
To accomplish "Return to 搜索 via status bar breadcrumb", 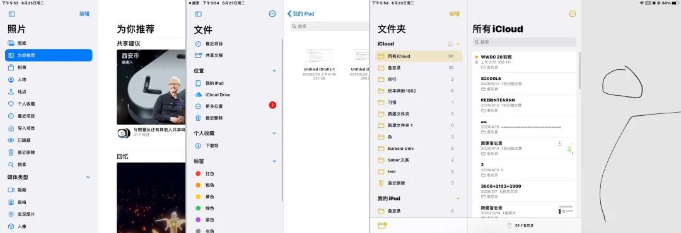I will [194, 3].
